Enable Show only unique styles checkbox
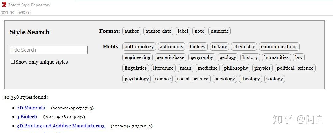 pos(13,62)
